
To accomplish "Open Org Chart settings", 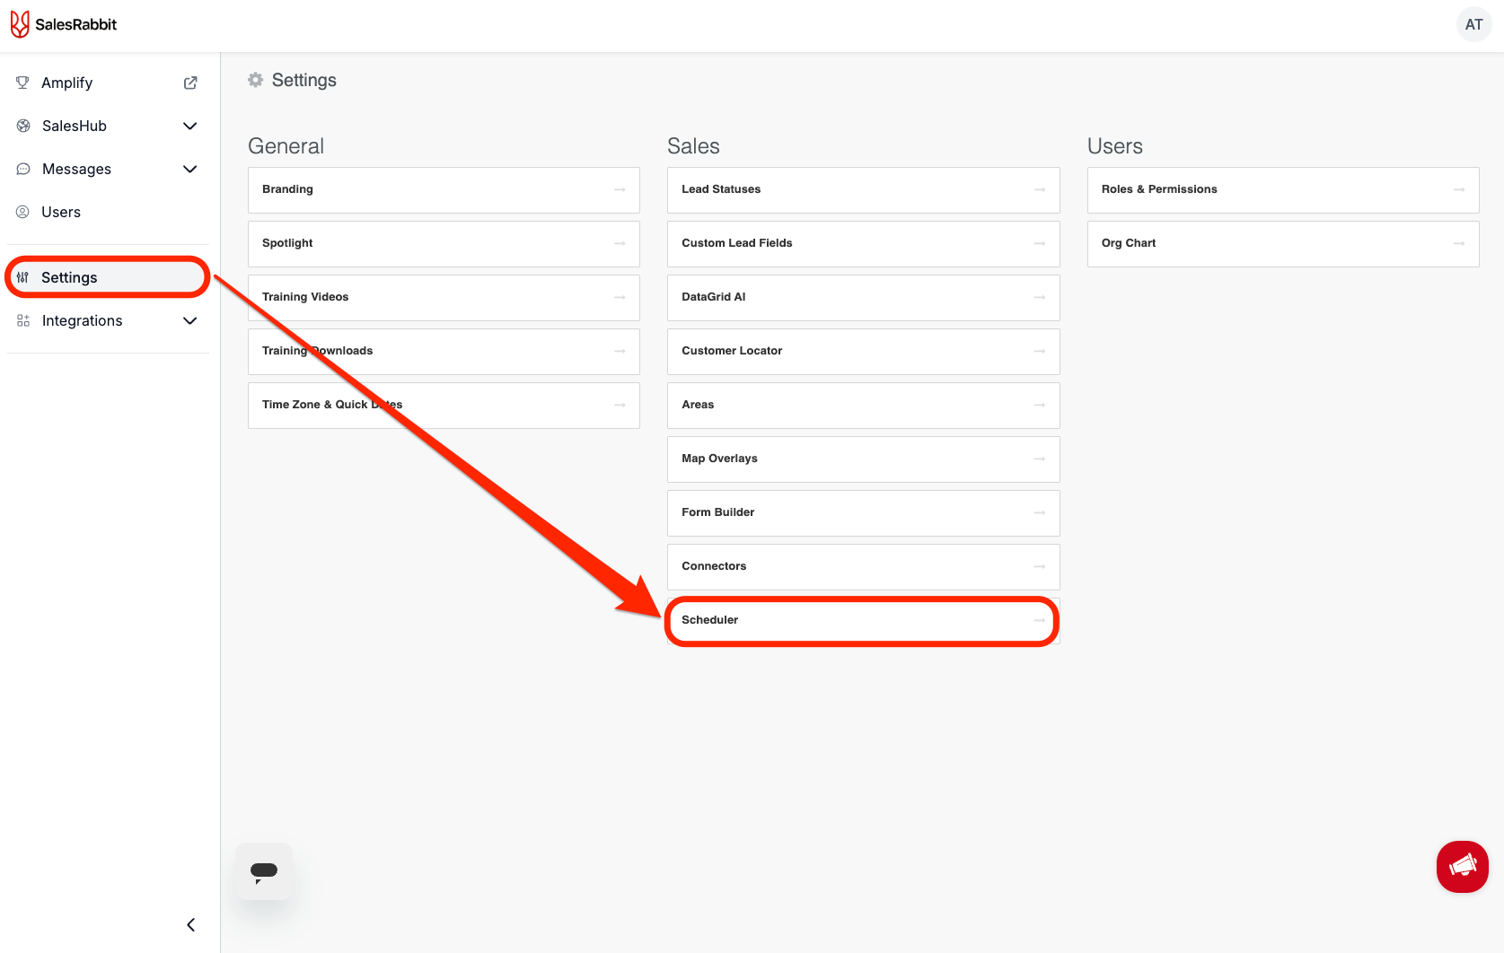I will pos(1283,244).
